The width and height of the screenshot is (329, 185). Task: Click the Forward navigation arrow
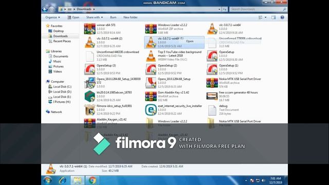pos(51,9)
